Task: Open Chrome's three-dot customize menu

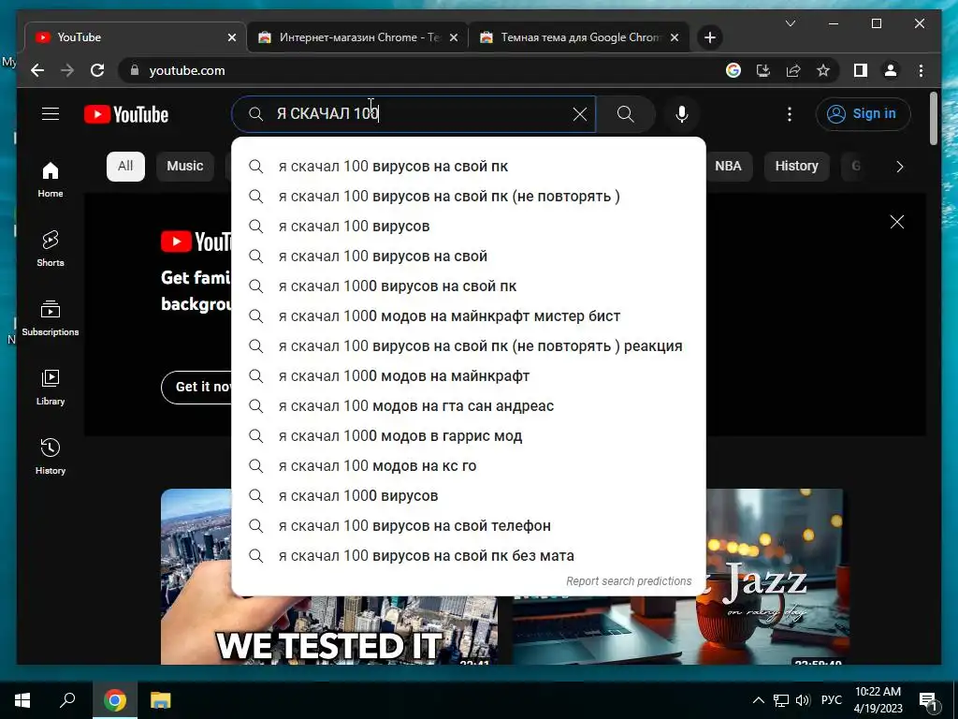Action: click(x=921, y=70)
